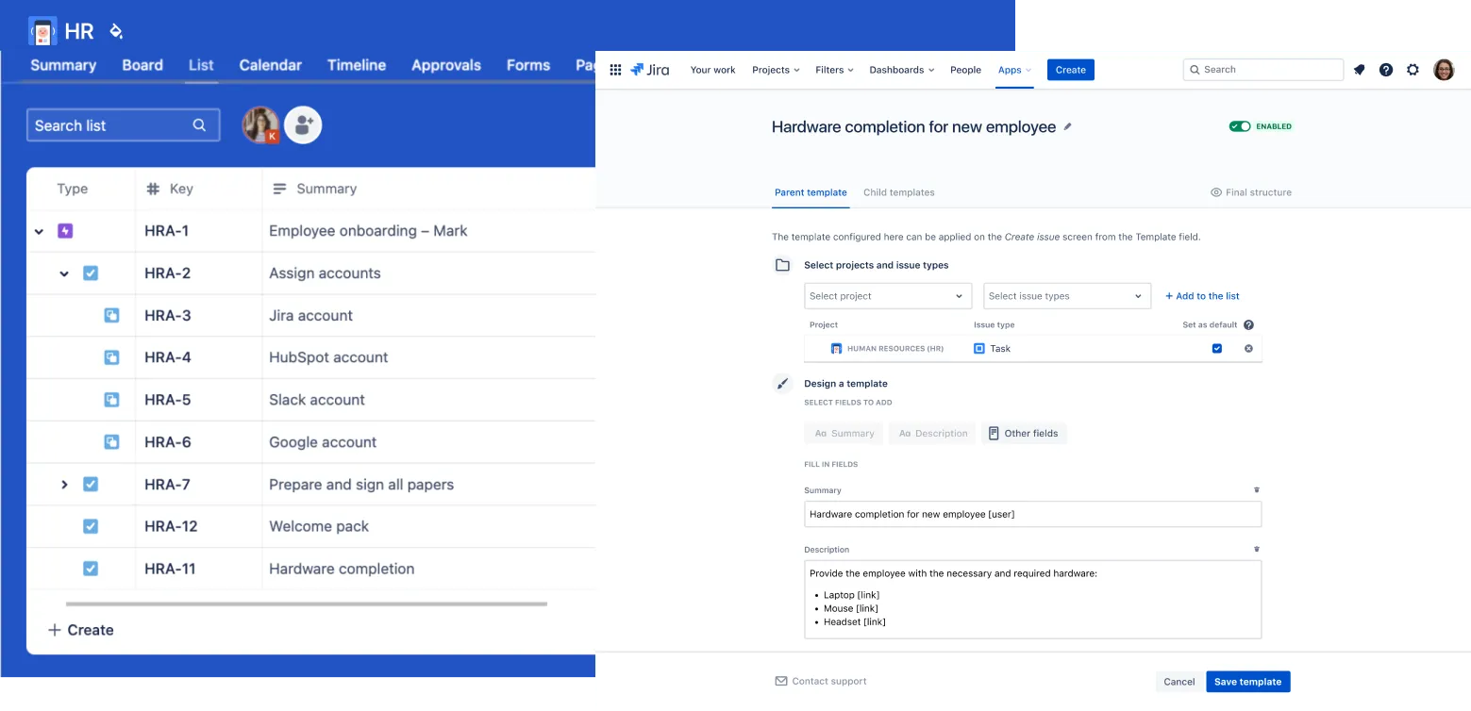Click the Save template button
Image resolution: width=1471 pixels, height=711 pixels.
point(1246,682)
